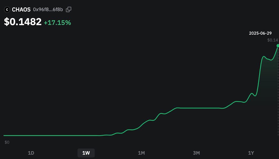Click the dashed vertical crosshair line
The image size is (279, 159).
click(278, 91)
